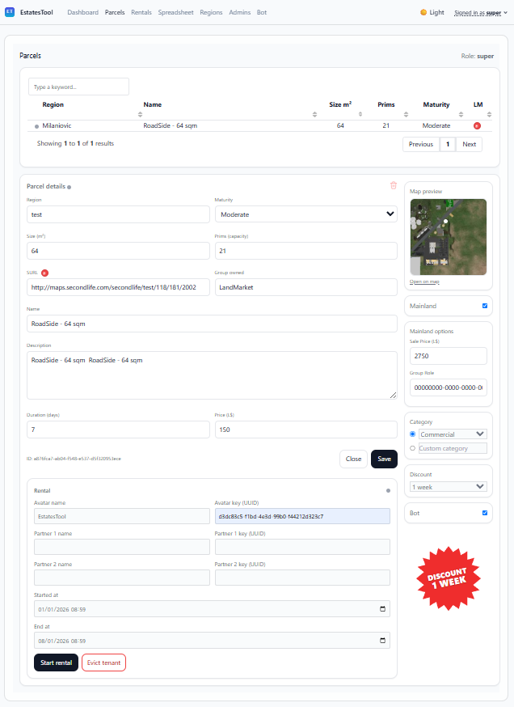Click the map preview thumbnail

[x=448, y=237]
